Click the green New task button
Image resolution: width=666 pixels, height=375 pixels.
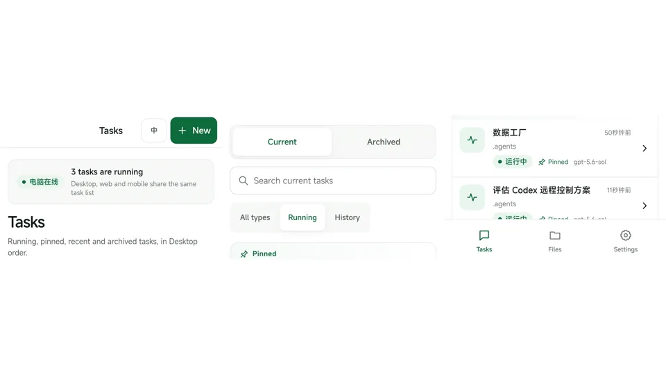click(x=194, y=131)
